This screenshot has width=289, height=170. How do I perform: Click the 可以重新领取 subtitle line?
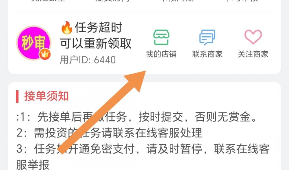(x=96, y=44)
